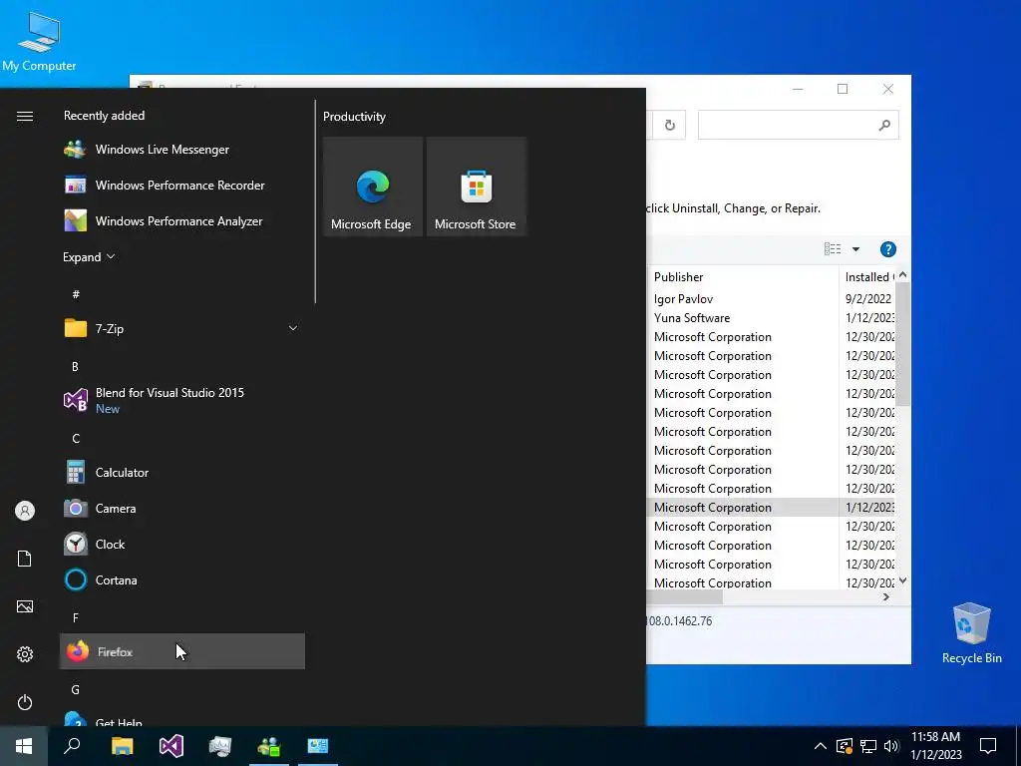The width and height of the screenshot is (1021, 766).
Task: Open the network icon in system tray
Action: (x=868, y=746)
